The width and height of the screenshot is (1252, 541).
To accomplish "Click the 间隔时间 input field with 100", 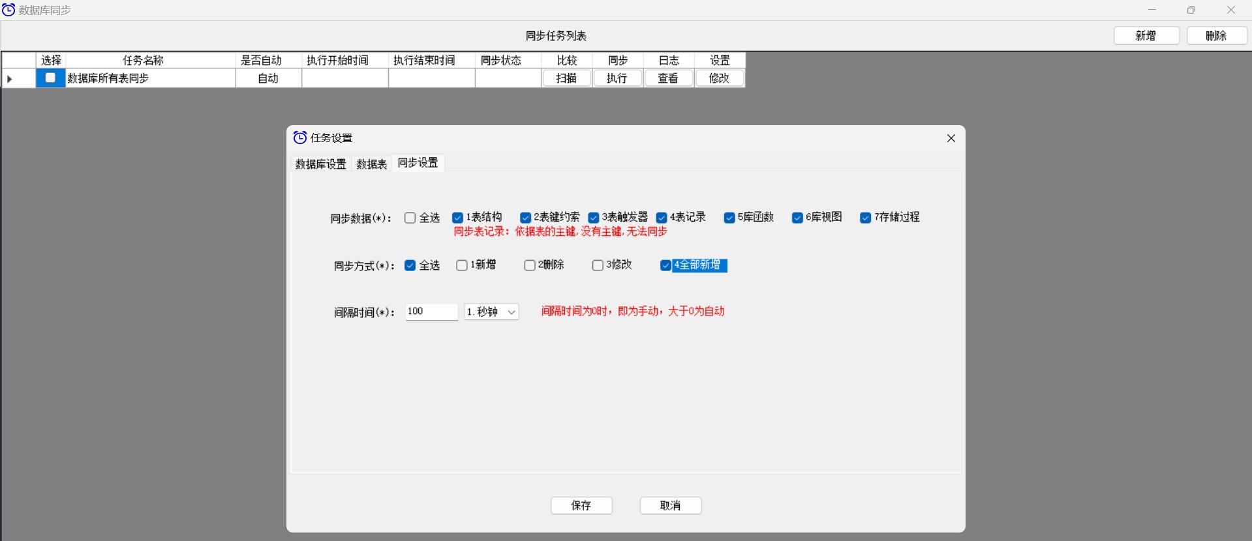I will tap(431, 312).
